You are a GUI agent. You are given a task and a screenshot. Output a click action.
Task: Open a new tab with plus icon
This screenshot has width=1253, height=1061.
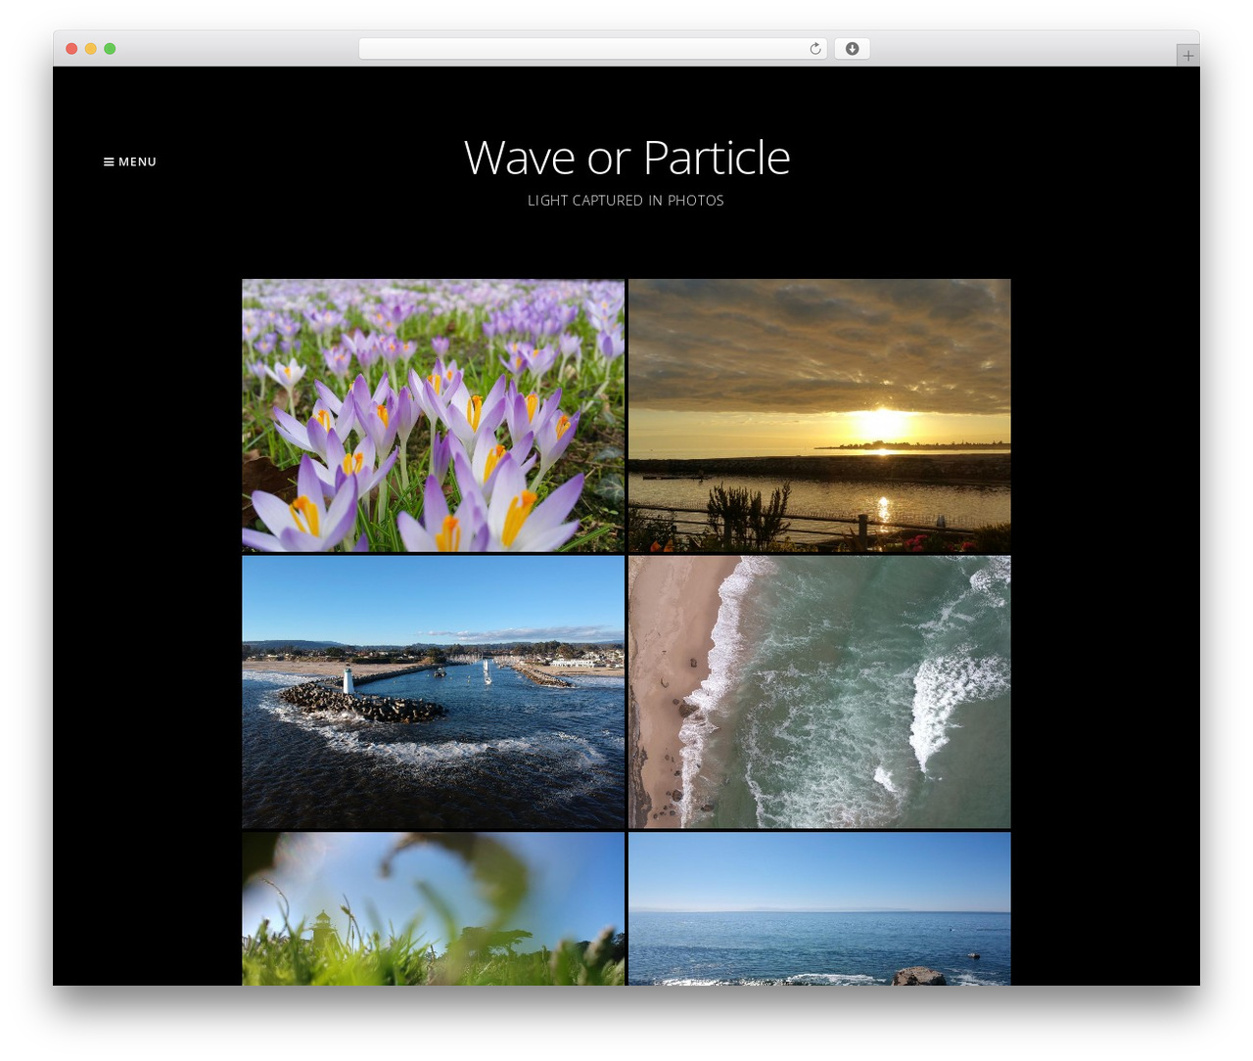pos(1187,56)
